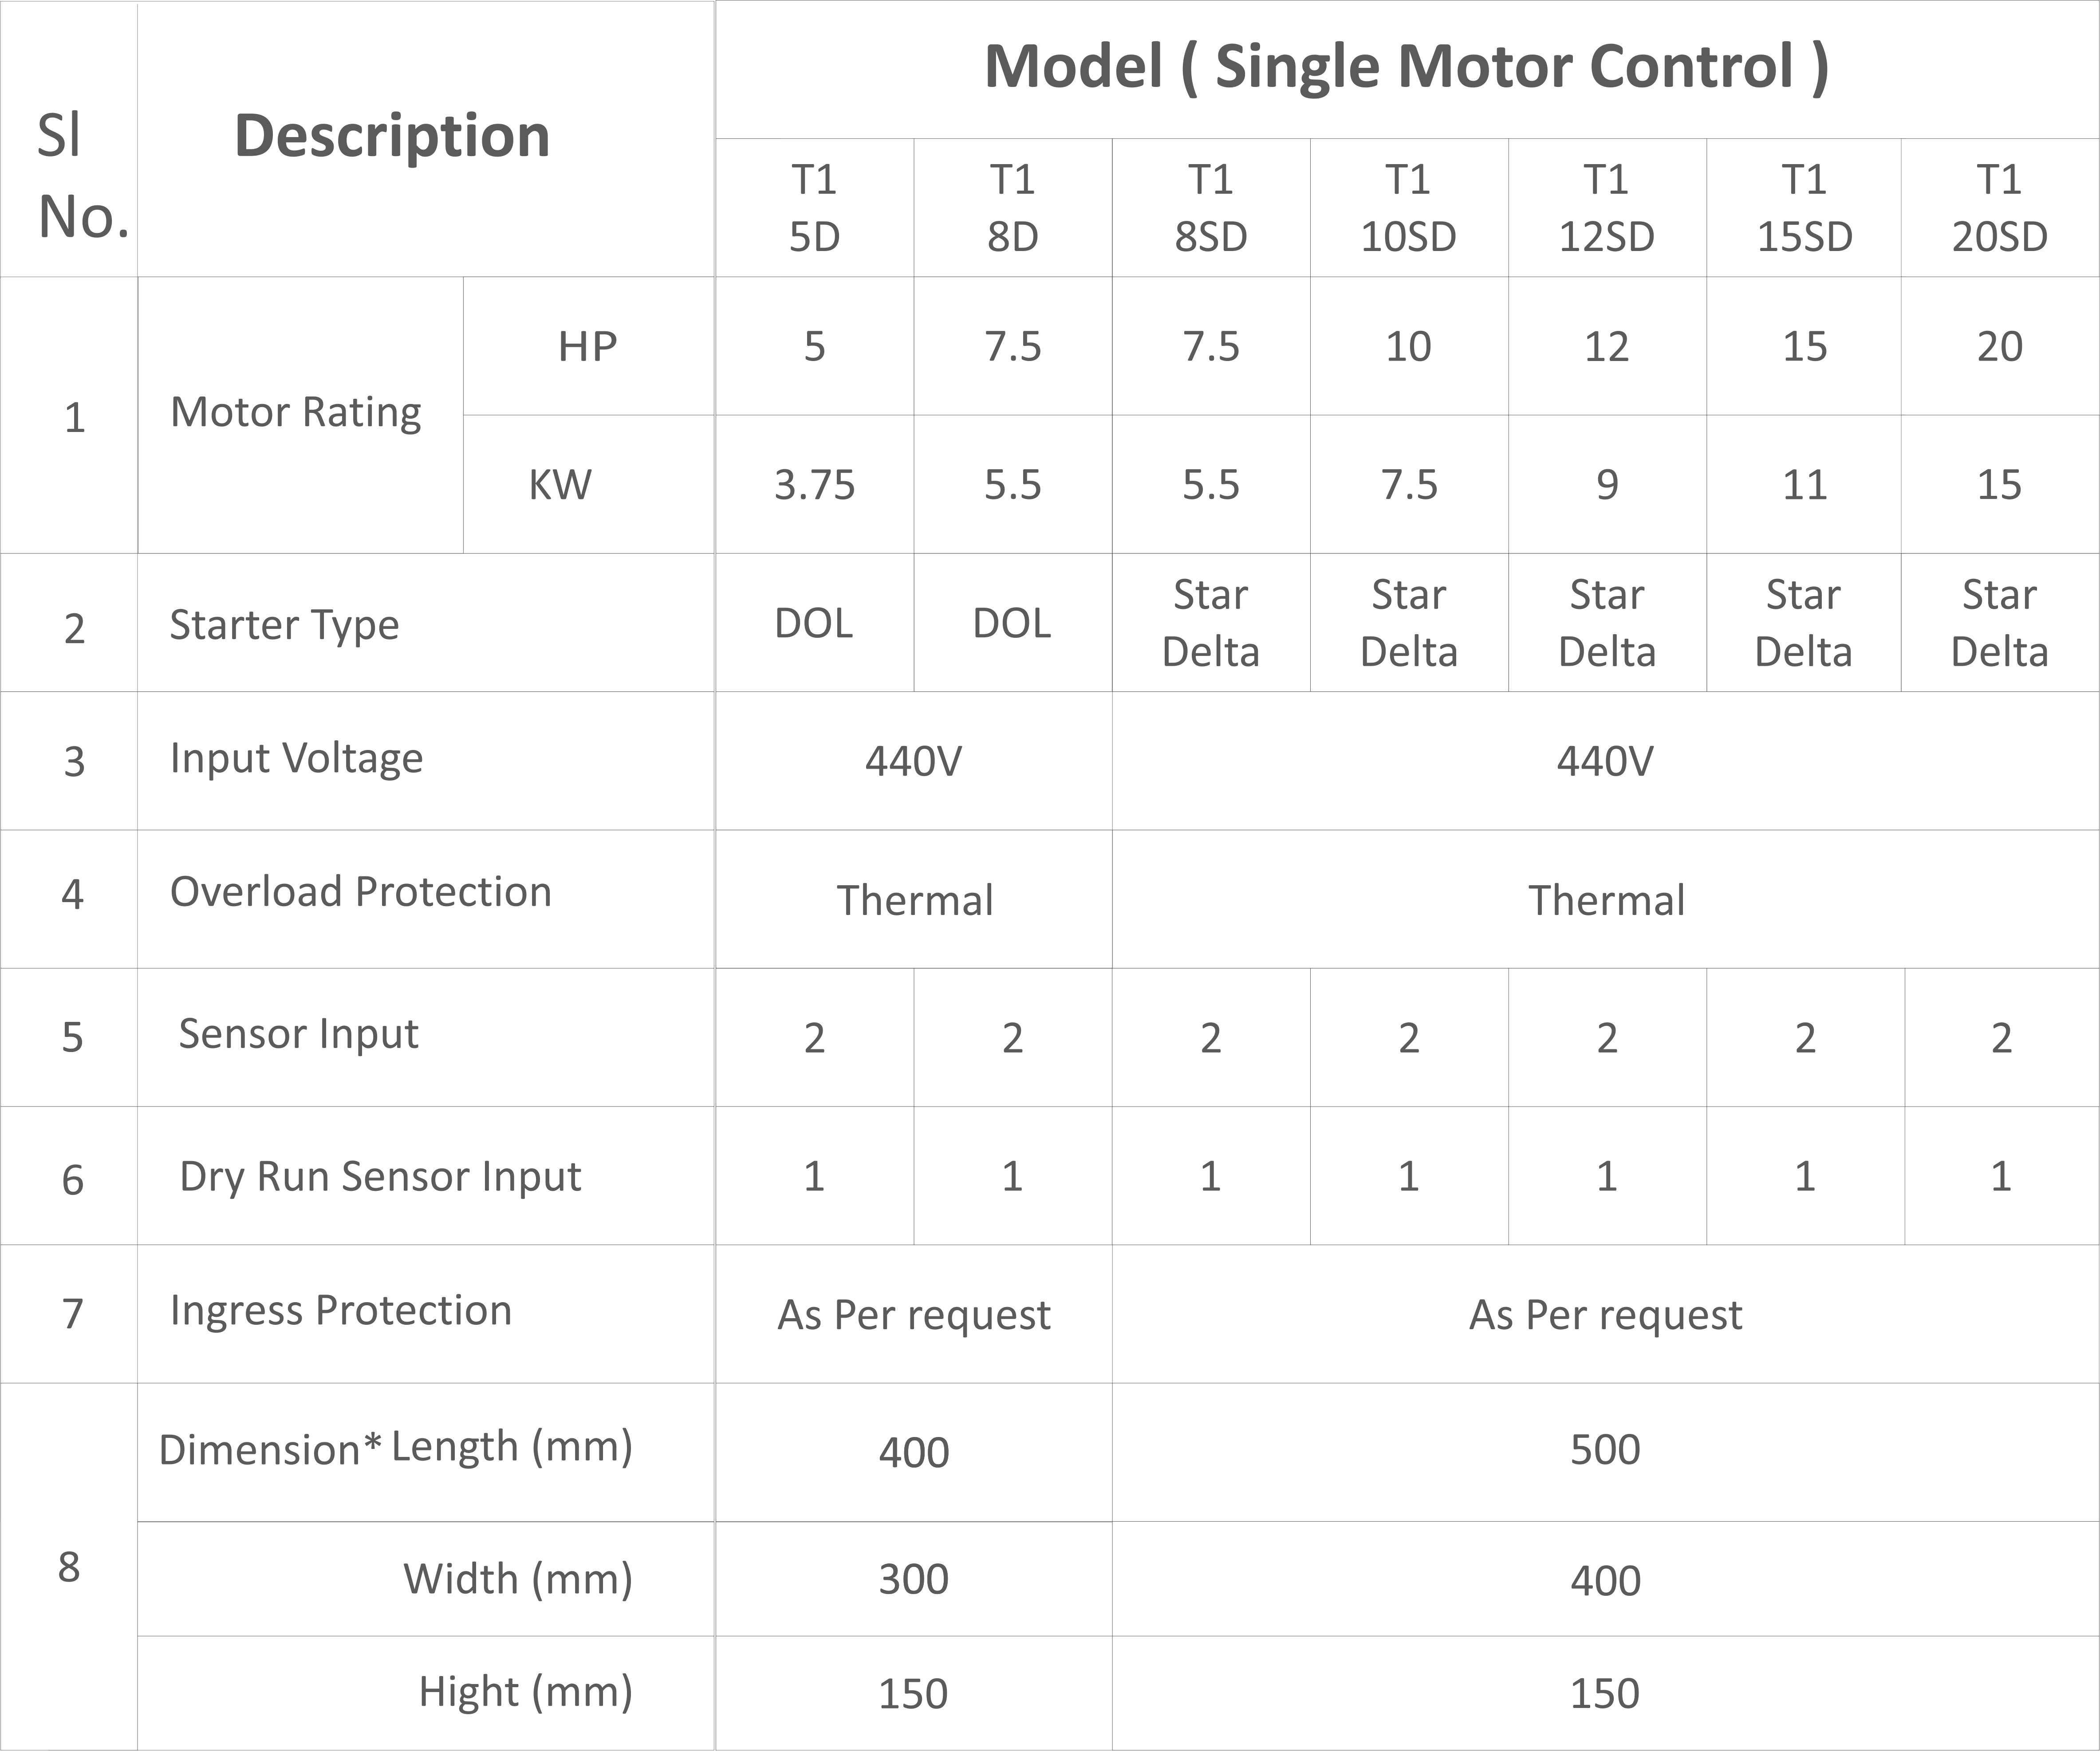Click the Hight (mm) row label

click(x=525, y=1692)
